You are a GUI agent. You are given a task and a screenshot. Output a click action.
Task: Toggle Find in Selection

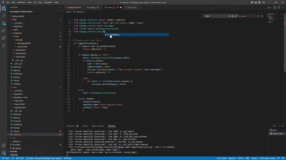pyautogui.click(x=258, y=16)
